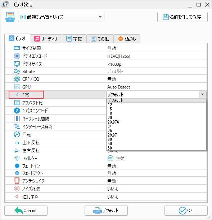Click the 2パスエンコード hexagon icon
Image resolution: width=212 pixels, height=220 pixels.
(x=17, y=111)
